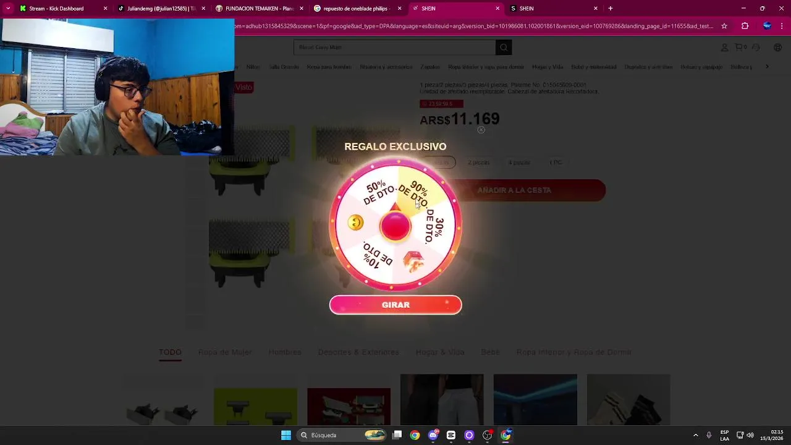Open Chrome tab search dropdown arrow
The height and width of the screenshot is (445, 791).
pos(7,8)
